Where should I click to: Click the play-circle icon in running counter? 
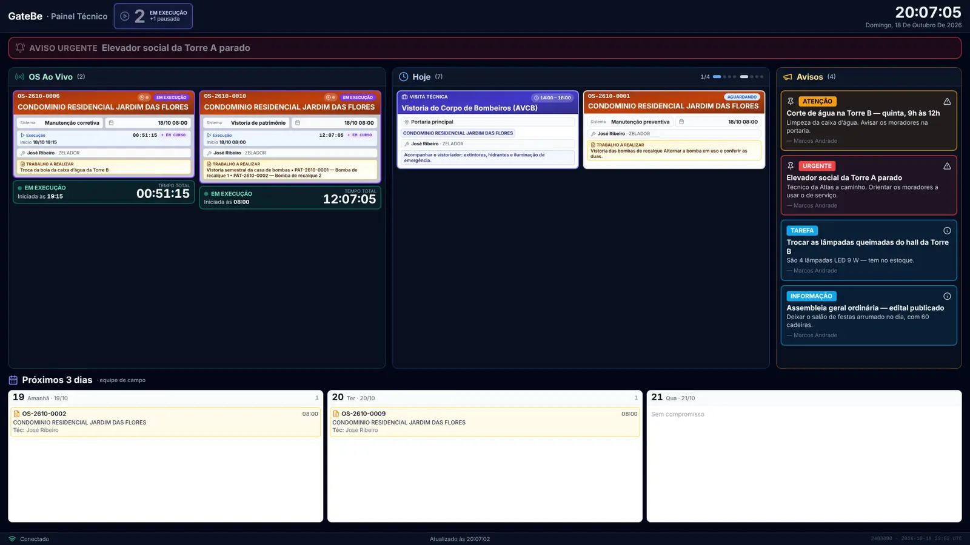124,16
